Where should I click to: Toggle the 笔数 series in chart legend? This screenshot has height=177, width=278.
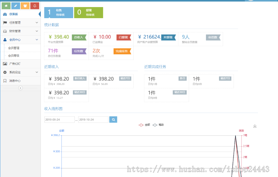(x=158, y=125)
